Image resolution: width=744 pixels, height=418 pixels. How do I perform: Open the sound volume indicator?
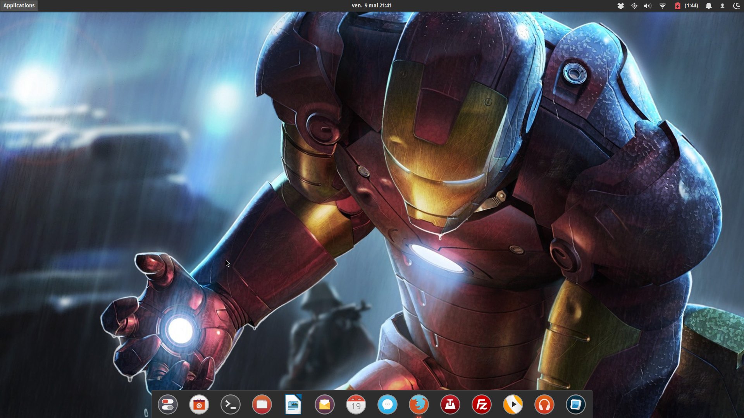(648, 6)
